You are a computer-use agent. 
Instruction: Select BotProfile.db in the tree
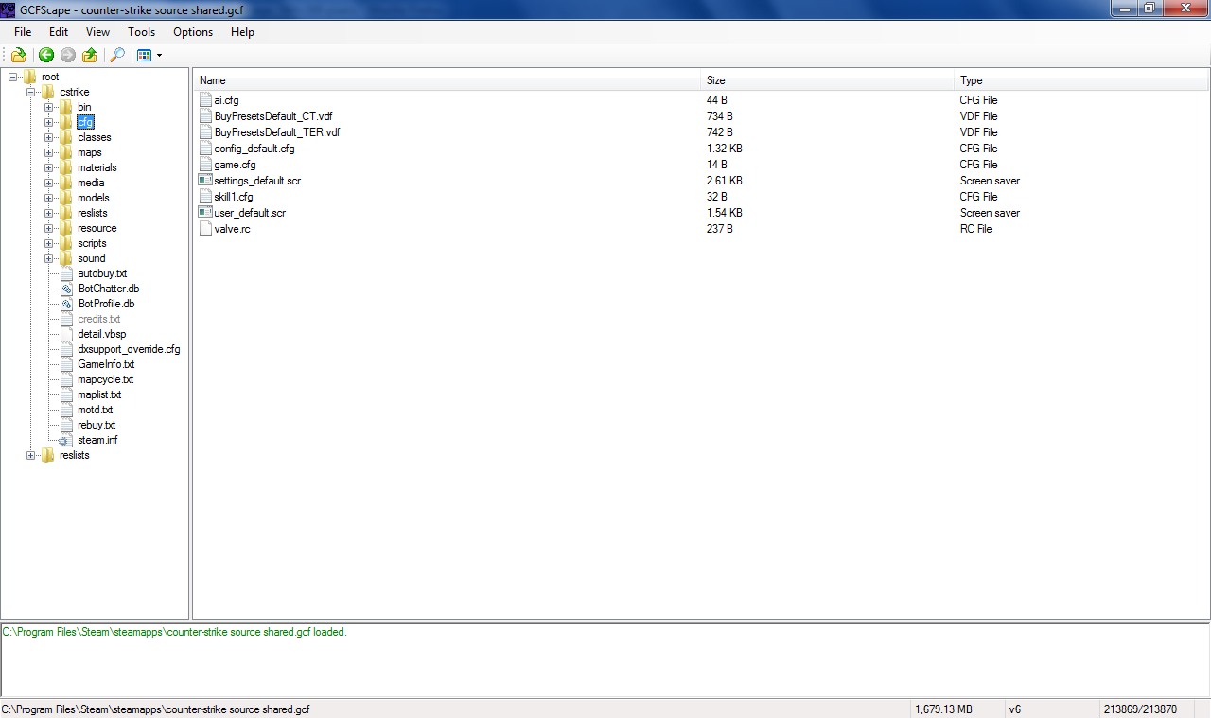[x=106, y=304]
